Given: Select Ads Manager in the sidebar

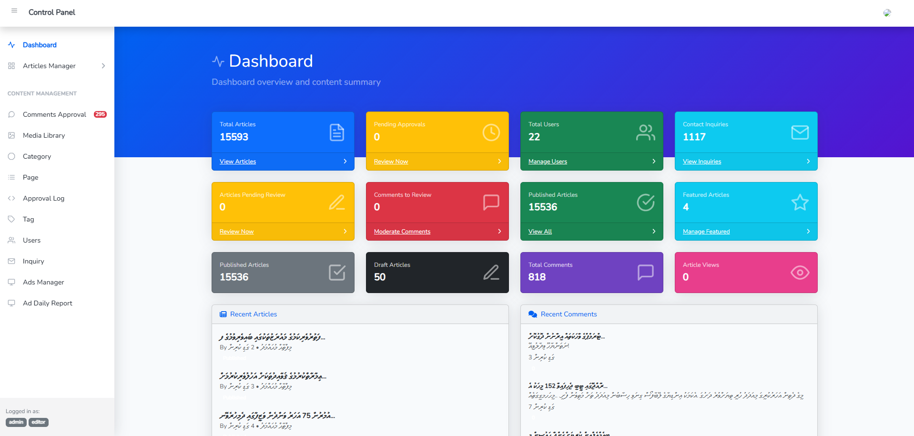Looking at the screenshot, I should [x=43, y=282].
